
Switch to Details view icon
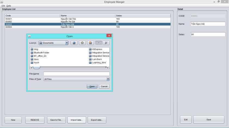coord(106,43)
